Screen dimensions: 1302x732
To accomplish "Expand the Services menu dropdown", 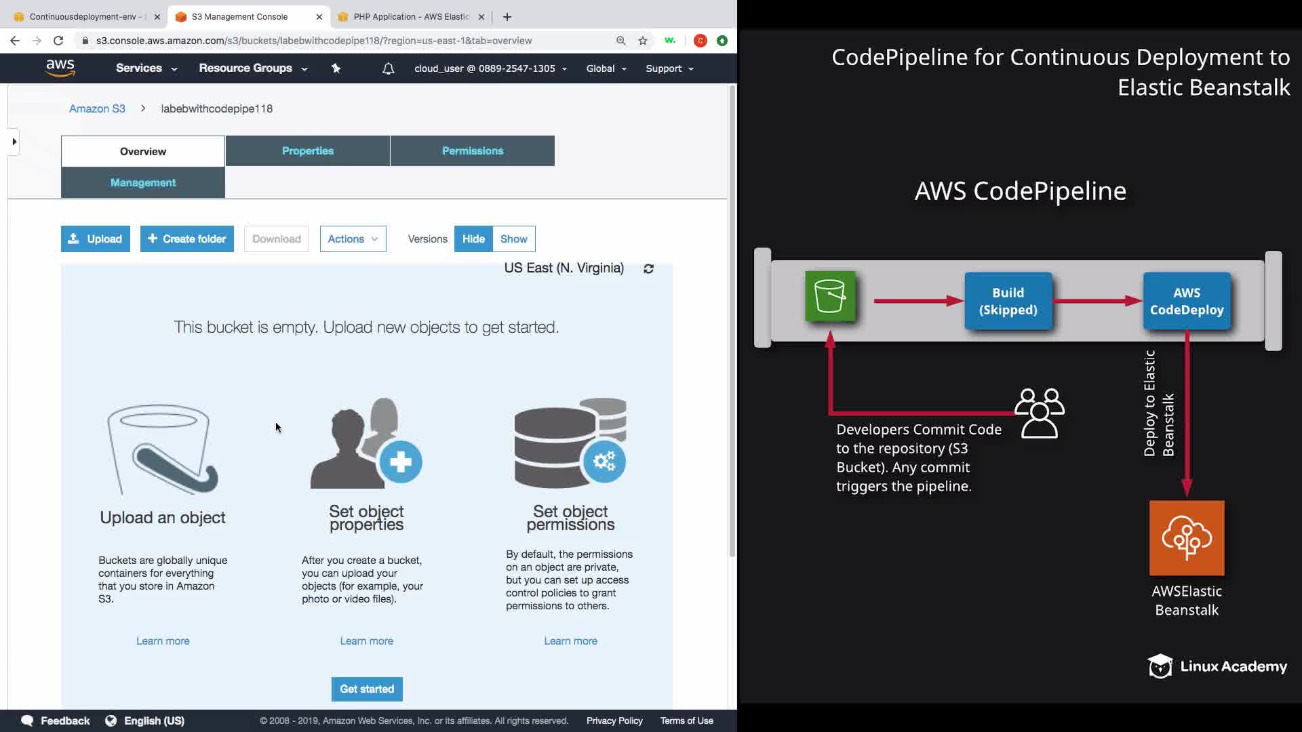I will [x=146, y=68].
